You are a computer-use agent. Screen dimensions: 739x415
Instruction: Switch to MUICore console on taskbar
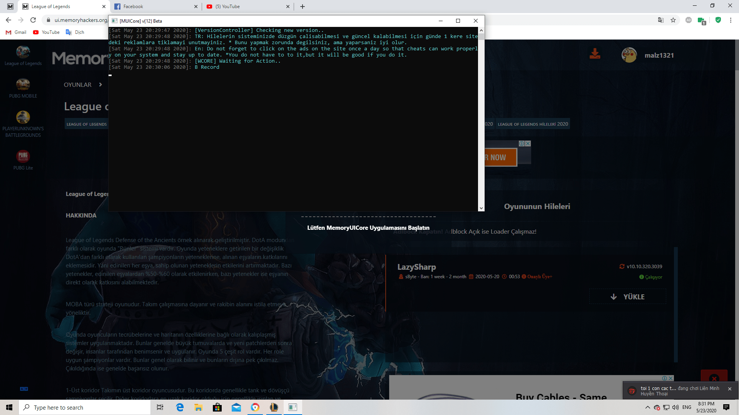coord(293,407)
